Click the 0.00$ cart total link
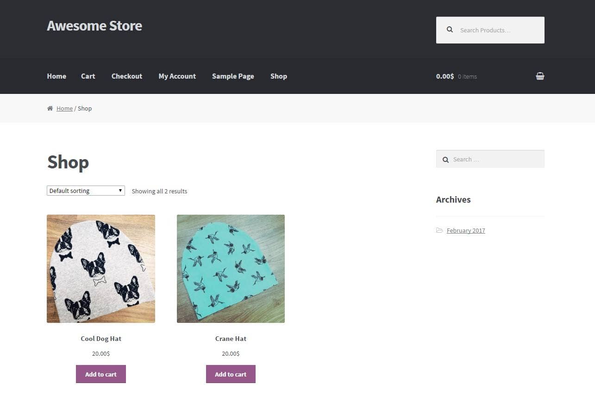Screen dimensions: 595x402 click(445, 76)
